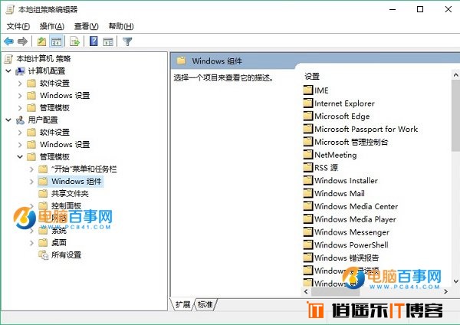Click the Windows 错误报告 folder icon
Screen dimensions: 460x325
[307, 258]
